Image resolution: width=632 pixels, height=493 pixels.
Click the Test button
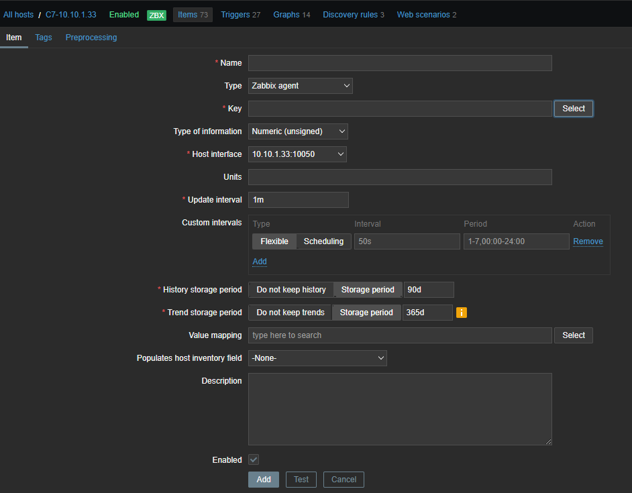click(301, 480)
